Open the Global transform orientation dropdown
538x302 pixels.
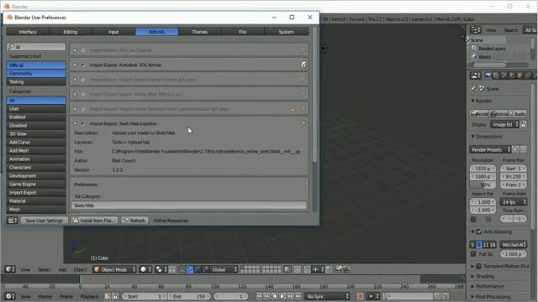(224, 270)
